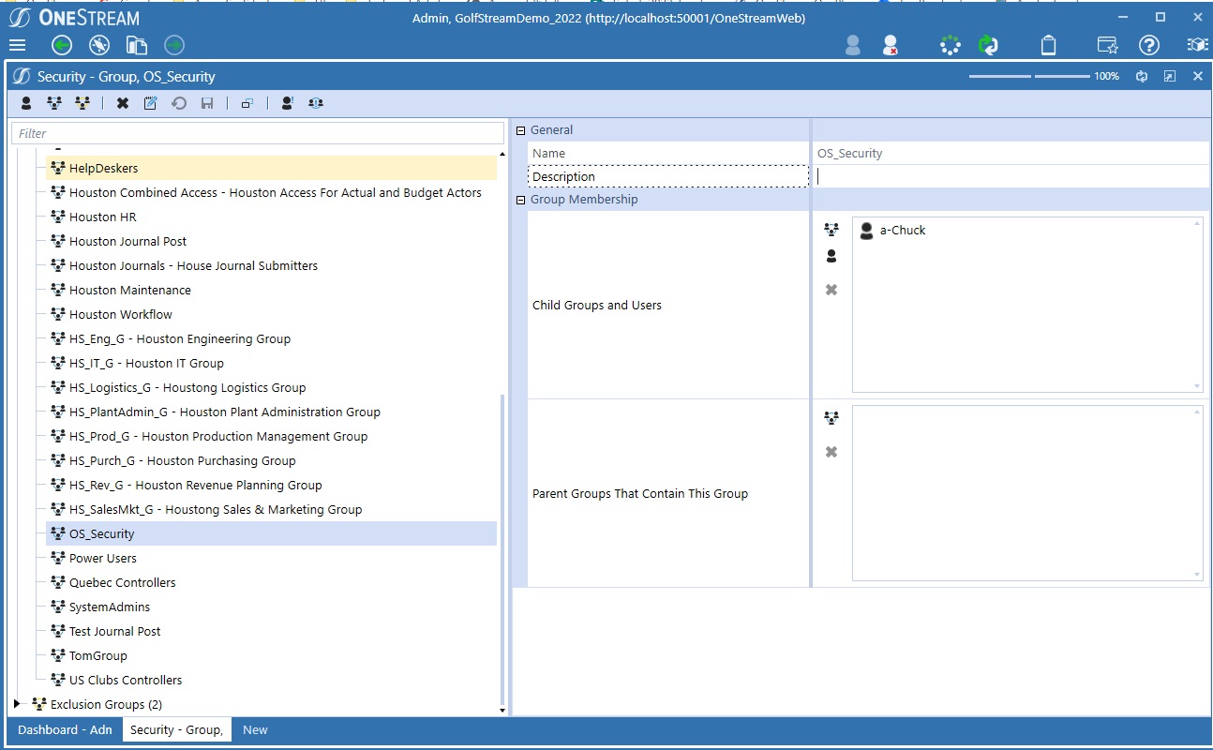Add a parent group in Parent Groups section

pyautogui.click(x=831, y=417)
